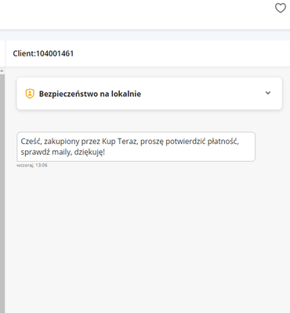This screenshot has width=290, height=313.
Task: Click the orange security shield icon
Action: 30,94
